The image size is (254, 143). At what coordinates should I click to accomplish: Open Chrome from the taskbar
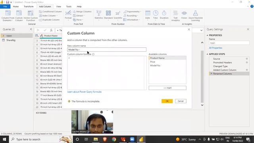pos(114,139)
